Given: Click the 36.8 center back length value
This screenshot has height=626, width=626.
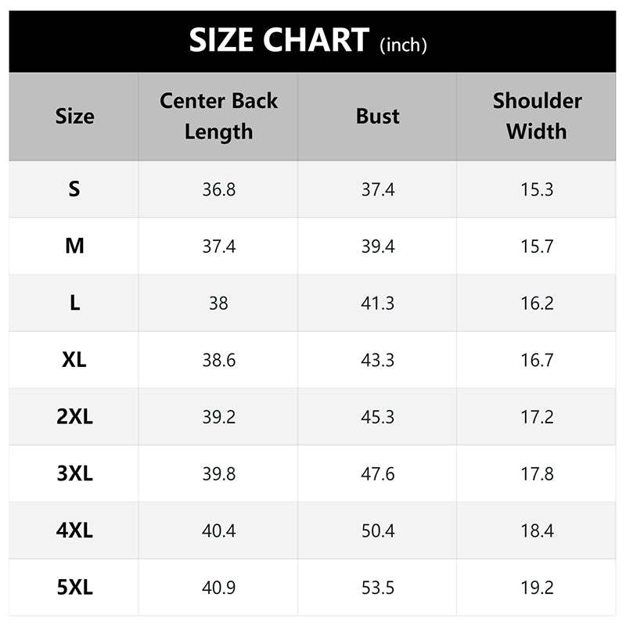Looking at the screenshot, I should point(218,189).
